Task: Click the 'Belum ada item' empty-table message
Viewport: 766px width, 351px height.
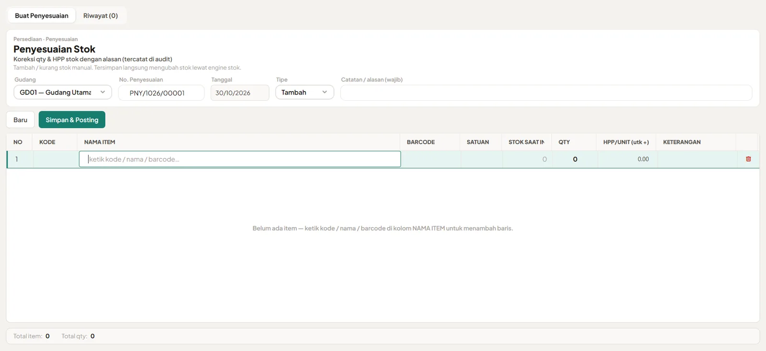Action: (383, 228)
